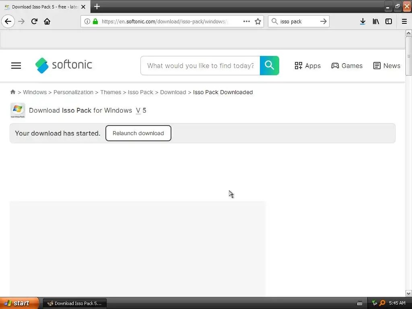This screenshot has height=309, width=412.
Task: Open the Windows Start menu
Action: 19,303
